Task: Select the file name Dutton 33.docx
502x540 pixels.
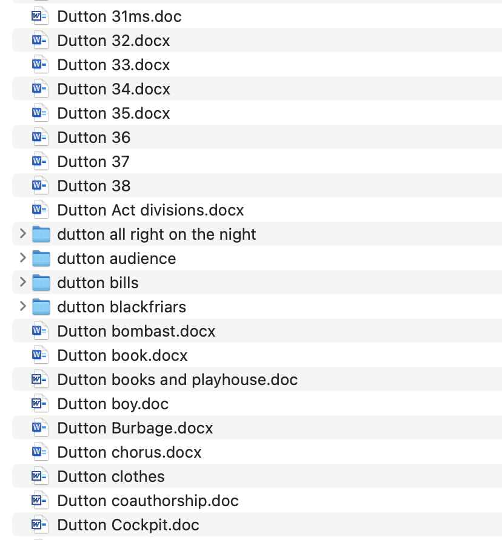Action: pyautogui.click(x=113, y=65)
